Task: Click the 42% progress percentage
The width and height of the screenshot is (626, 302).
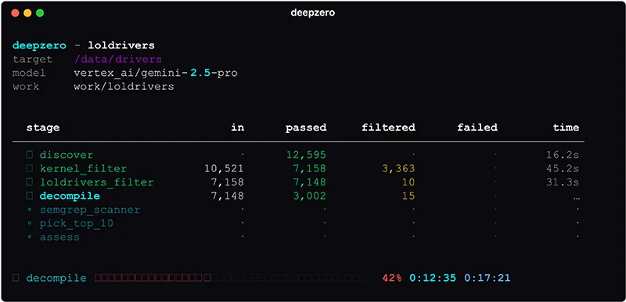Action: (392, 278)
